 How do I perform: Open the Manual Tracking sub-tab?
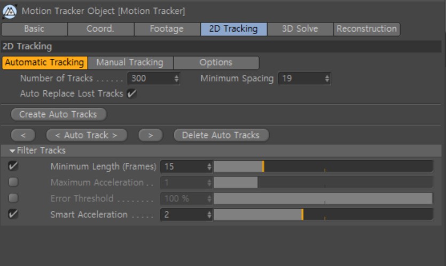(x=130, y=62)
